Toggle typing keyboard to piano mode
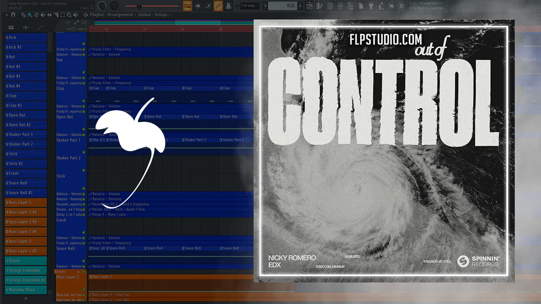The image size is (541, 304). point(187,6)
